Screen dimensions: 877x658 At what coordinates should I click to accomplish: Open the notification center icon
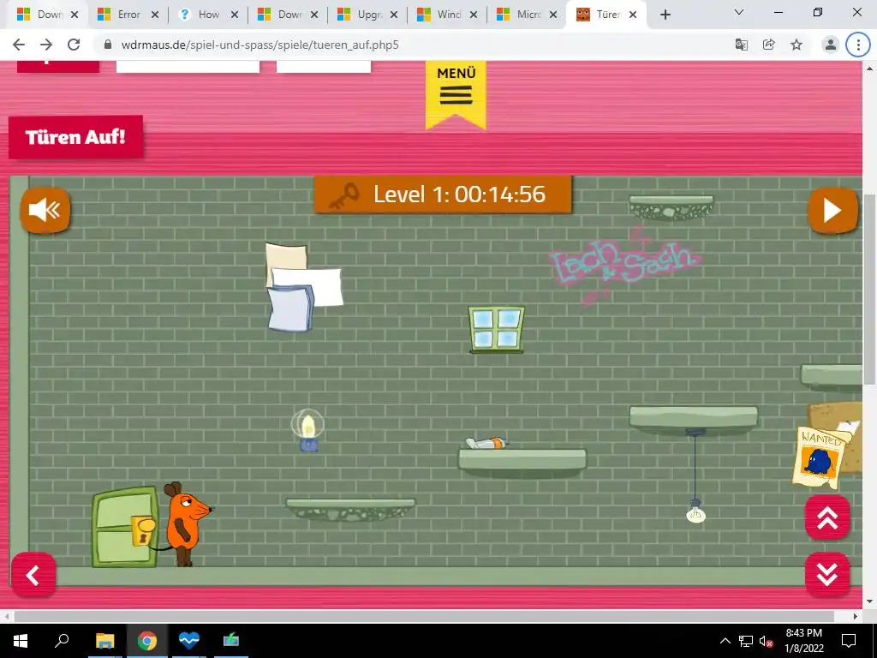point(849,641)
